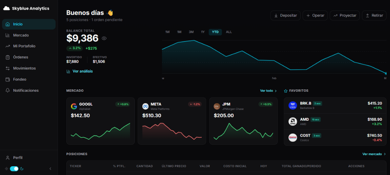Click the 2 acc badge beside BRK.B
The width and height of the screenshot is (390, 175).
click(317, 103)
